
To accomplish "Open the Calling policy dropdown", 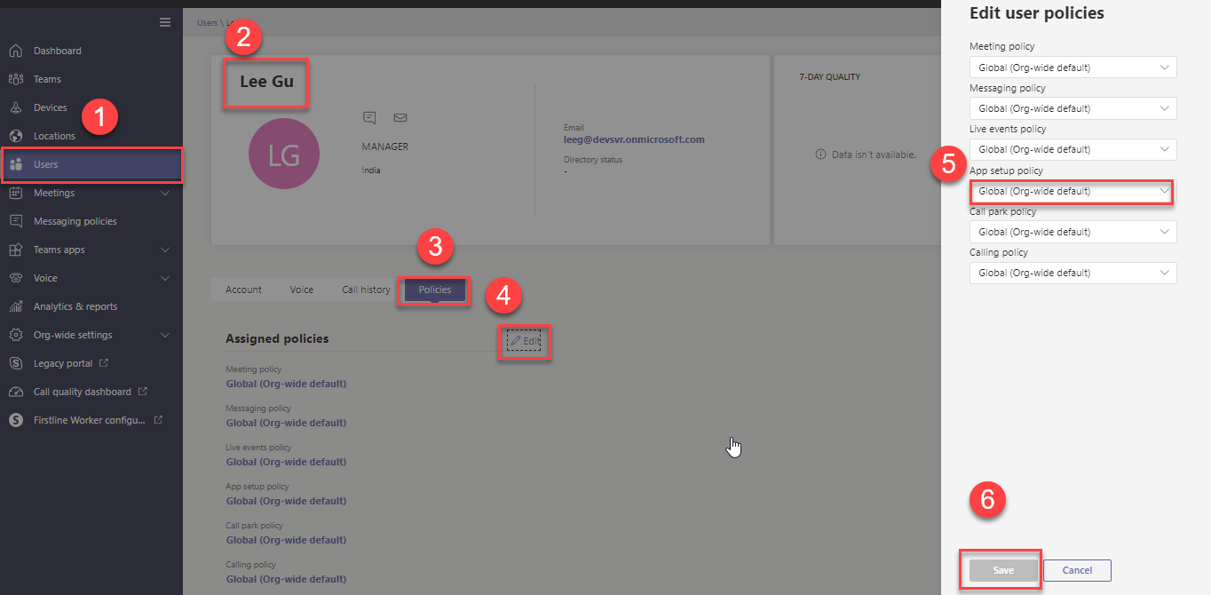I will pyautogui.click(x=1072, y=273).
